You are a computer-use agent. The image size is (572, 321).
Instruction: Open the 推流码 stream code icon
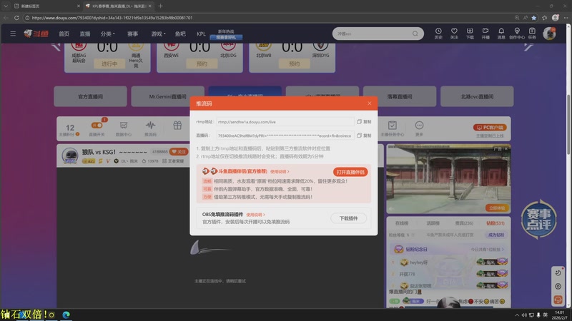(x=150, y=129)
